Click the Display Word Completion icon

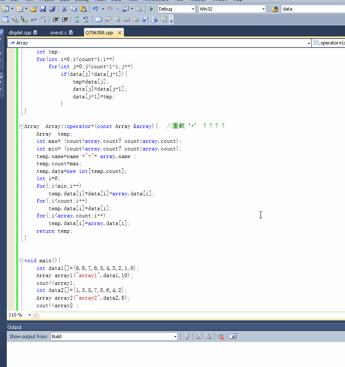coord(34,19)
